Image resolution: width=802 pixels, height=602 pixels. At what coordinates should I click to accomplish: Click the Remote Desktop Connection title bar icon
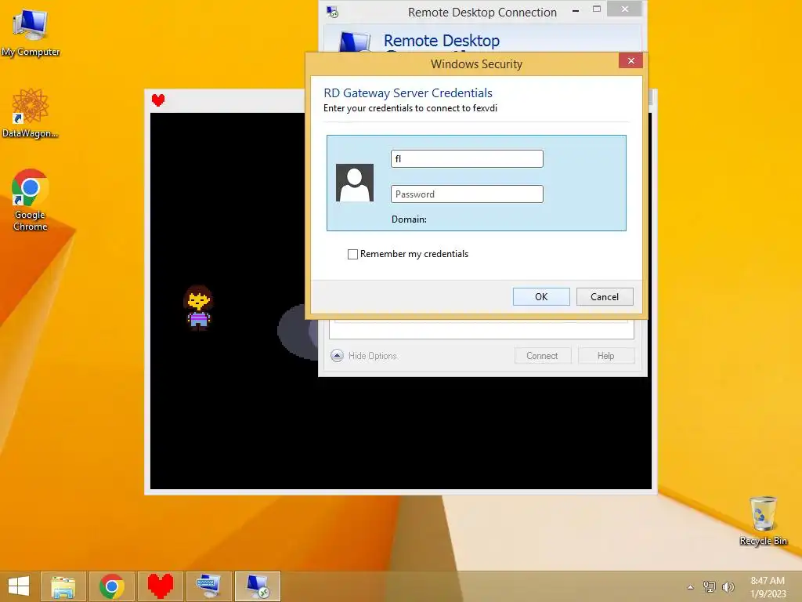pos(332,12)
